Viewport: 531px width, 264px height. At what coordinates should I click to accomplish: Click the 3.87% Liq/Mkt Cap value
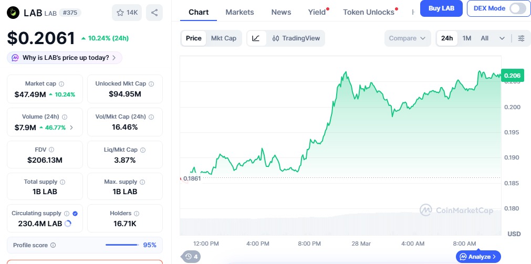(x=124, y=160)
